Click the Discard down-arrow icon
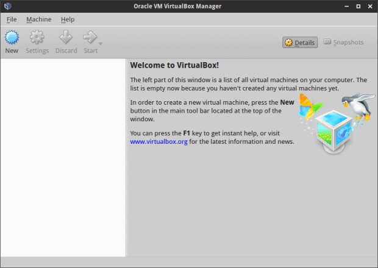The image size is (378, 268). click(66, 37)
